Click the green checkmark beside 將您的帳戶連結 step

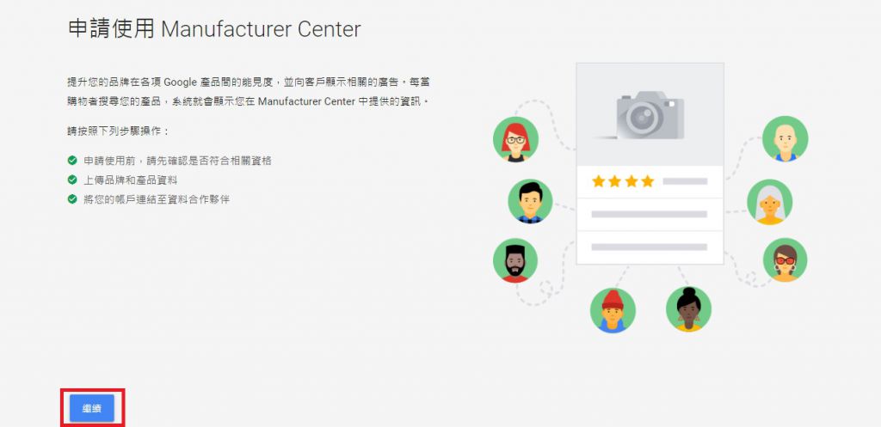pyautogui.click(x=72, y=199)
